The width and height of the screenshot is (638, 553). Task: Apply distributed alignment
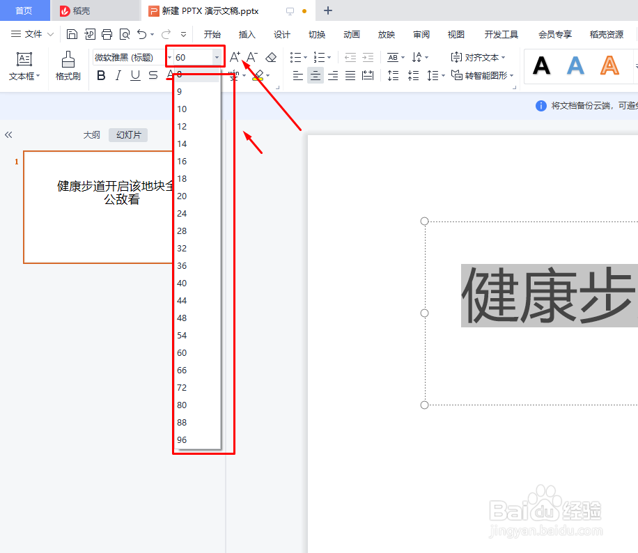point(368,75)
